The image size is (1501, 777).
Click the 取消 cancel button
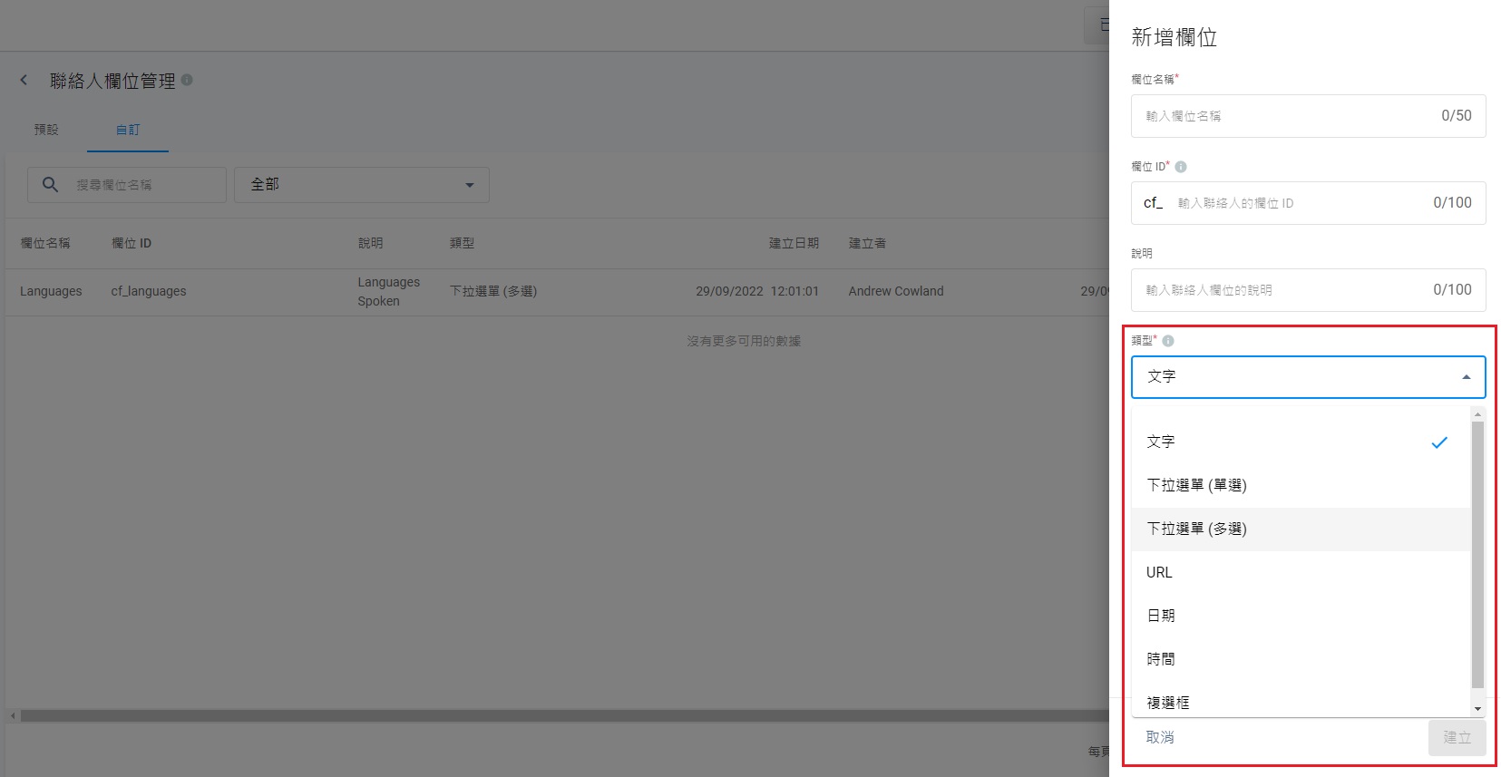tap(1160, 738)
